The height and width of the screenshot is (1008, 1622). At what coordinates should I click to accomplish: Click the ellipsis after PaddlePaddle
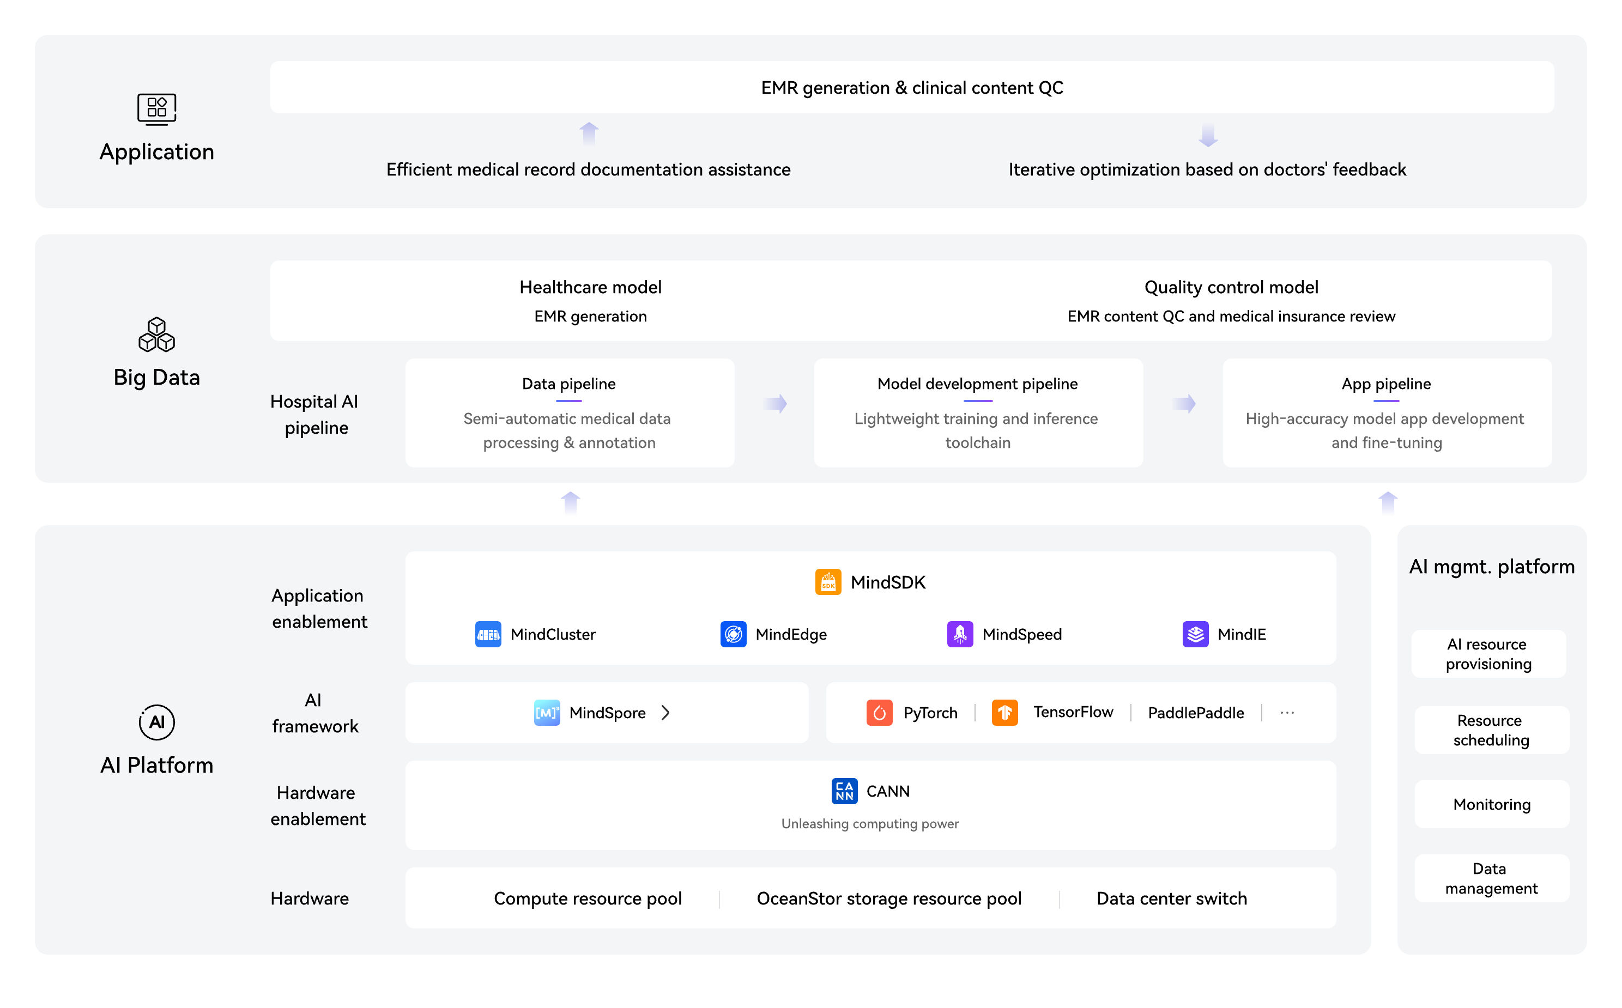(1287, 713)
